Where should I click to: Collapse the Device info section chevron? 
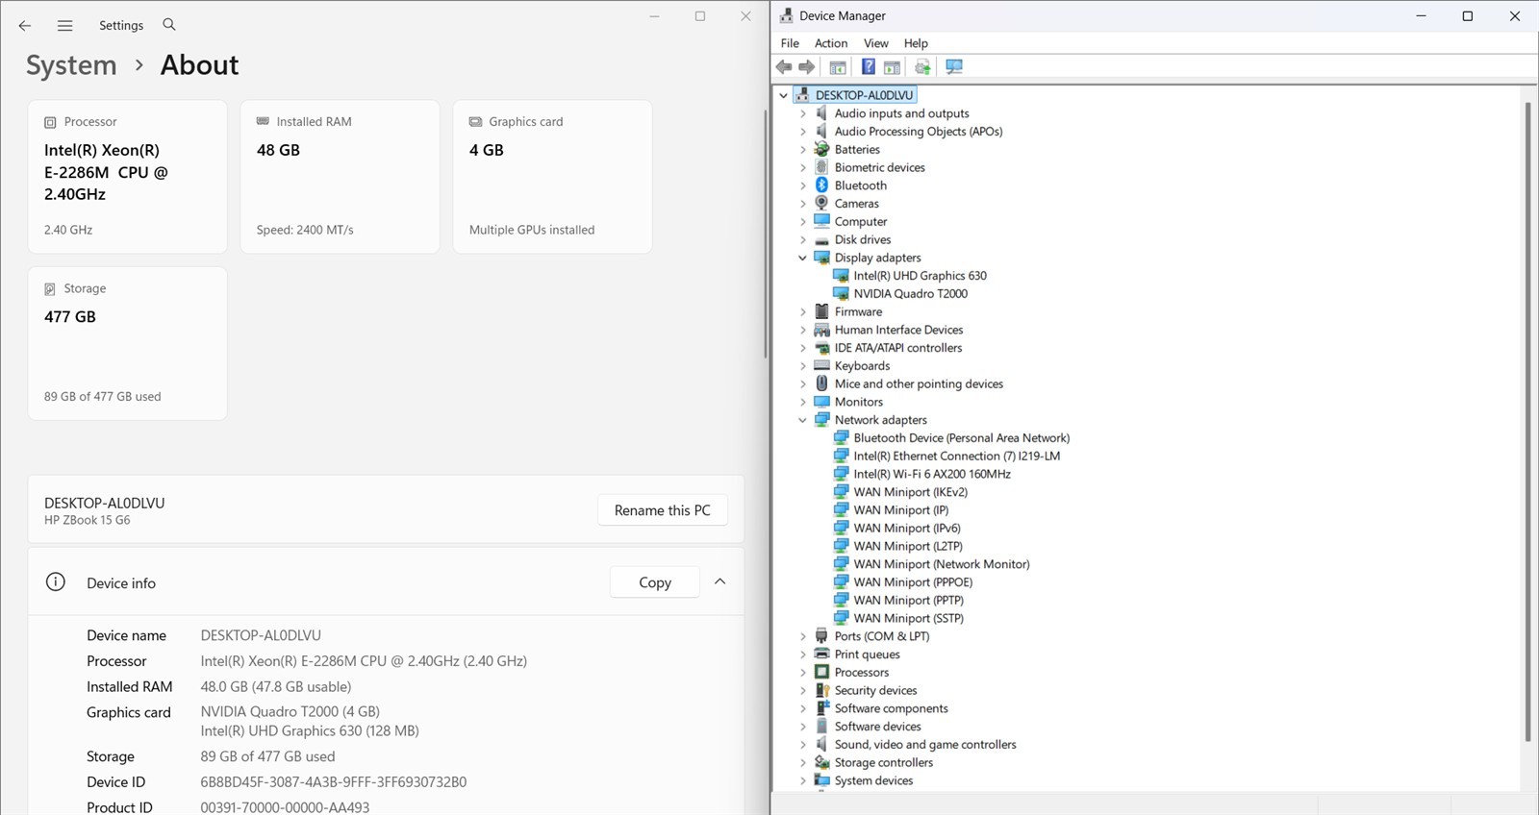tap(719, 581)
